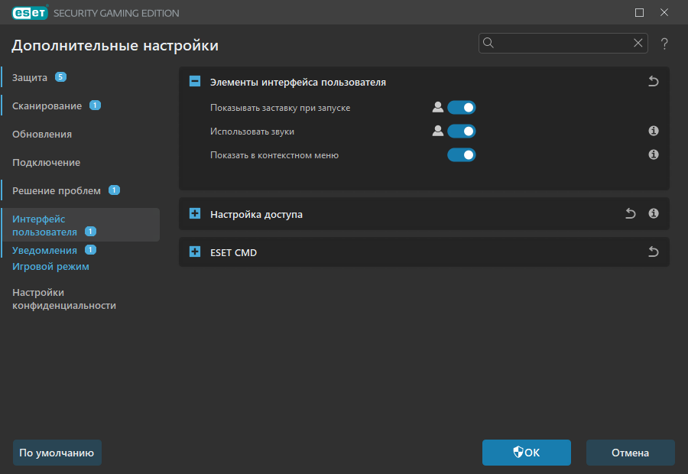Image resolution: width=688 pixels, height=474 pixels.
Task: Revert 'Настройка доступа' section to defaults
Action: (x=631, y=214)
